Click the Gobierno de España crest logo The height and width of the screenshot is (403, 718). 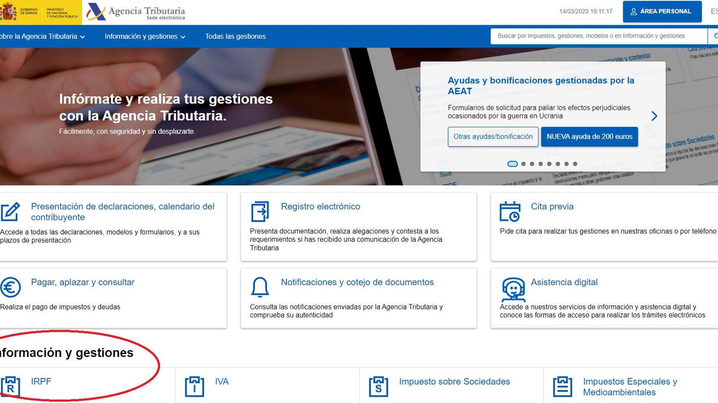coord(8,12)
